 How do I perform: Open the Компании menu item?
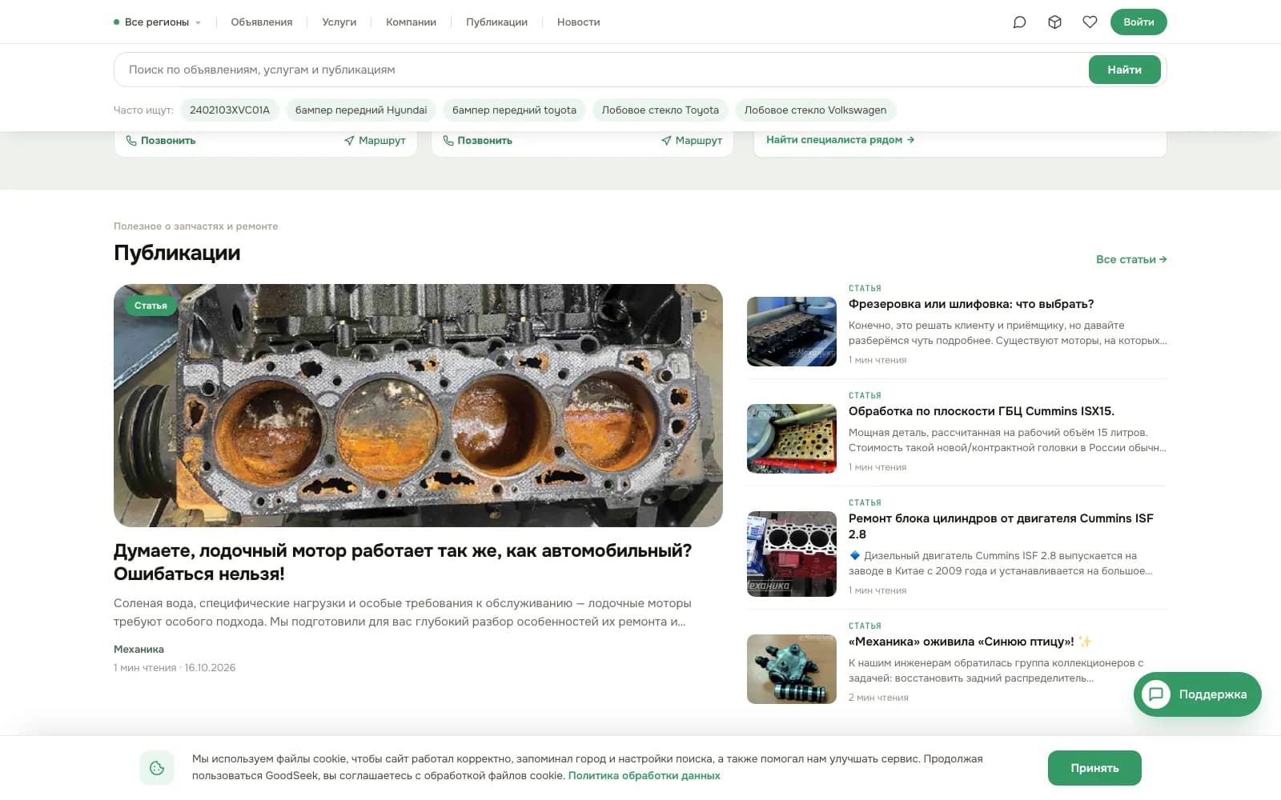pyautogui.click(x=411, y=22)
